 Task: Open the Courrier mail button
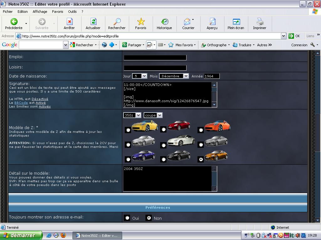pos(188,24)
